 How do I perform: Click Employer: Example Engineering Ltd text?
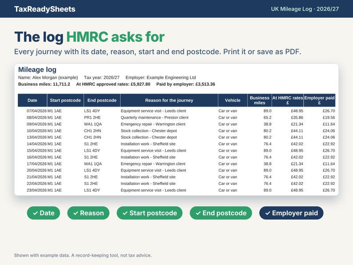pyautogui.click(x=161, y=78)
